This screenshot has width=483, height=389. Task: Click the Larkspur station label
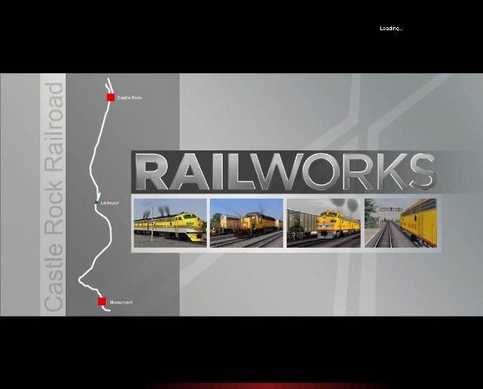111,203
